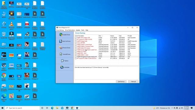Open File Explorer from the taskbar

(x=57, y=108)
